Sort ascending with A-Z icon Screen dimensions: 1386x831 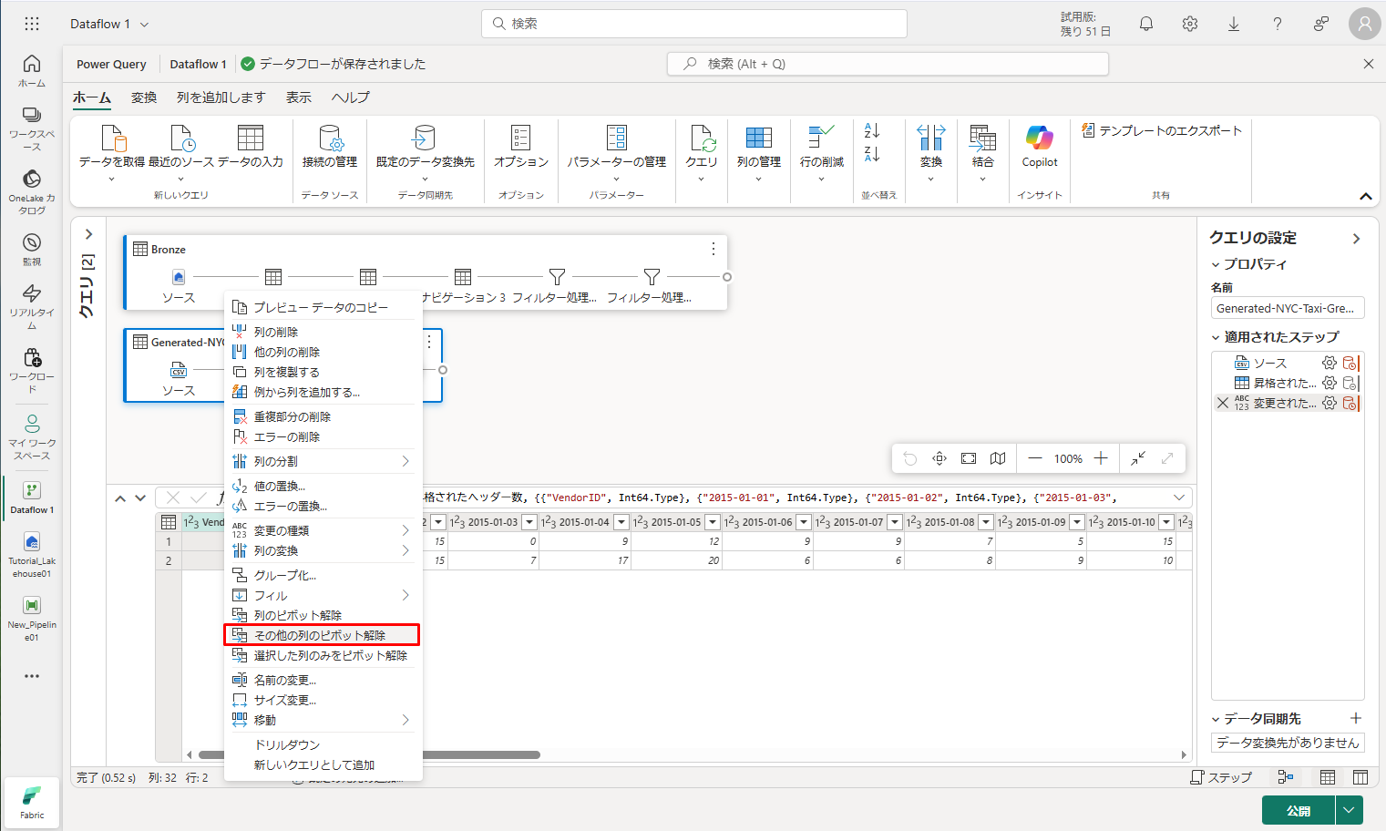point(872,131)
